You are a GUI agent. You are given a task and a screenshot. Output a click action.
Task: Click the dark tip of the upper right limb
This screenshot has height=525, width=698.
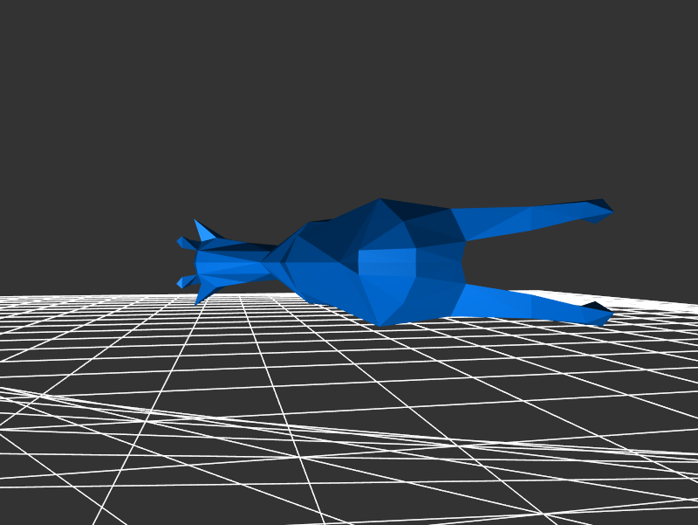600,208
